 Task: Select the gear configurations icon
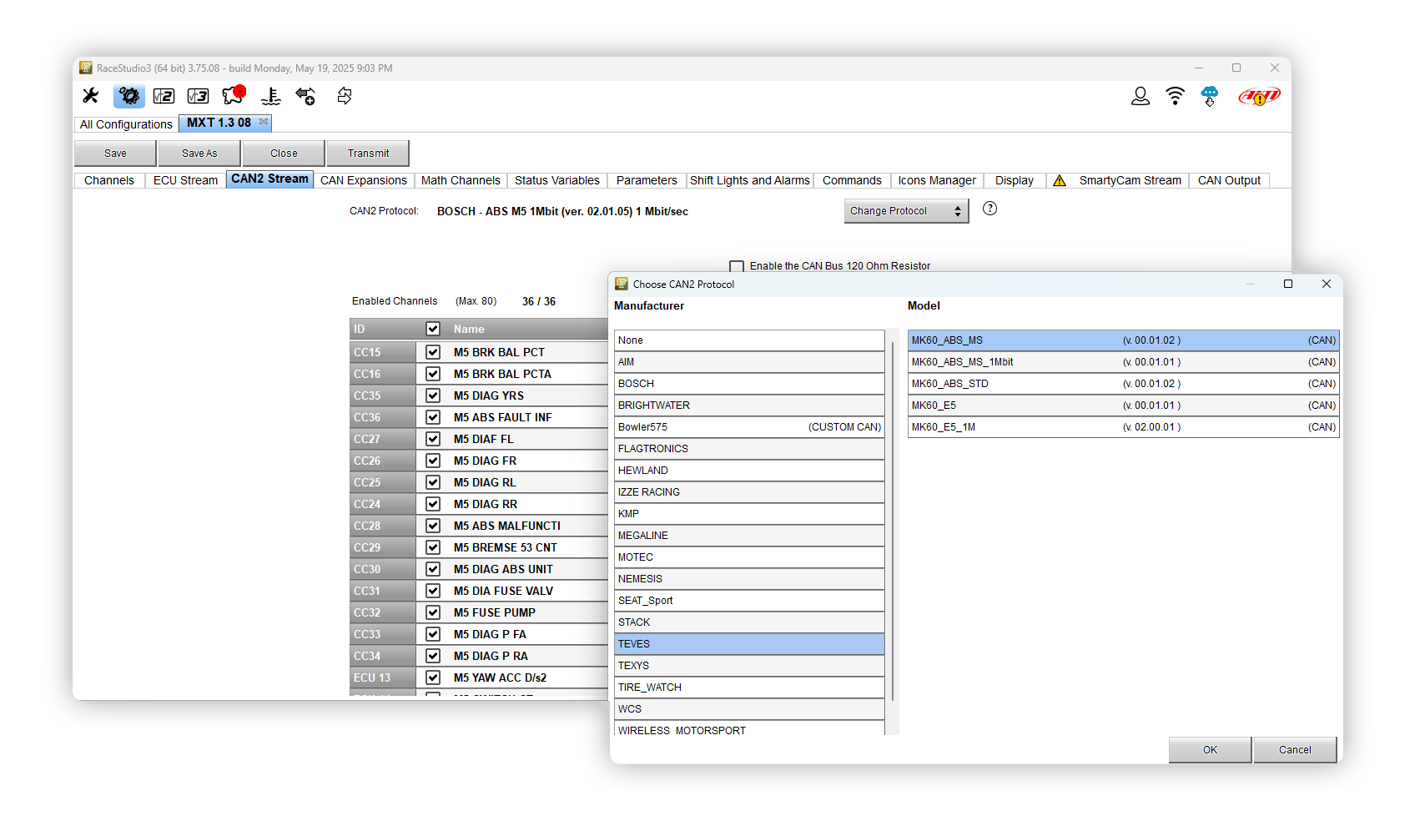129,96
